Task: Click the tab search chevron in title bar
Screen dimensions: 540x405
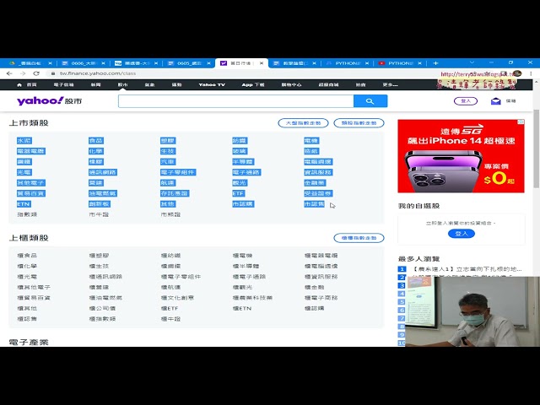Action: (x=472, y=62)
